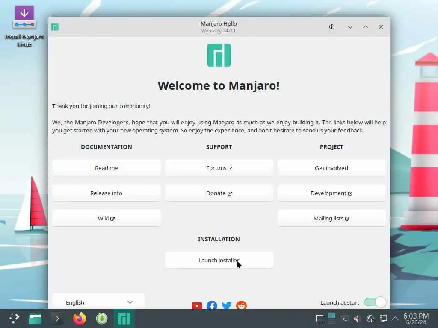Screen dimensions: 438x328
Task: Close the Manjaro Hello window
Action: pyautogui.click(x=381, y=27)
